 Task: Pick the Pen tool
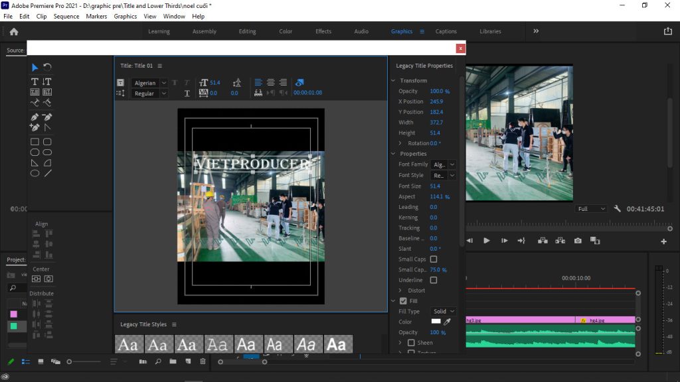click(x=35, y=117)
